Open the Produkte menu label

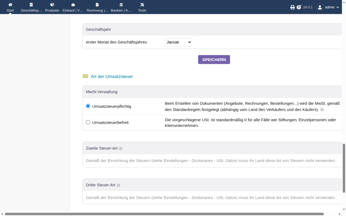[x=52, y=10]
